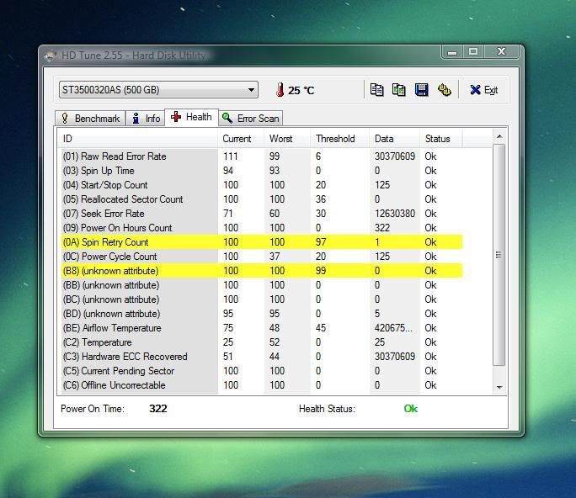Switch to the Error Scan tab

[250, 119]
